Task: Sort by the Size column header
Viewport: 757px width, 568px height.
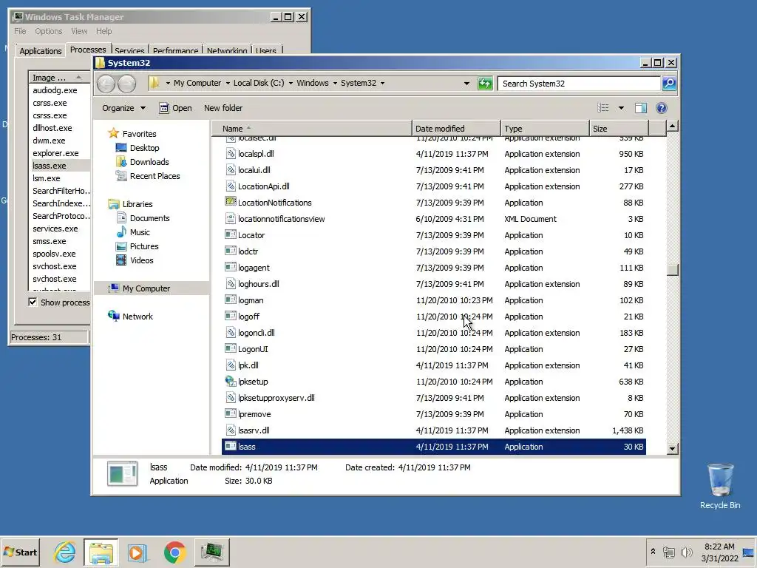Action: click(x=619, y=129)
